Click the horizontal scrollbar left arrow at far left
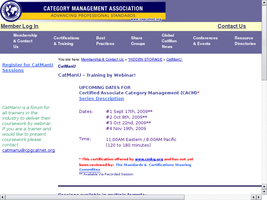Viewport: 267px width, 200px height. tap(3, 197)
